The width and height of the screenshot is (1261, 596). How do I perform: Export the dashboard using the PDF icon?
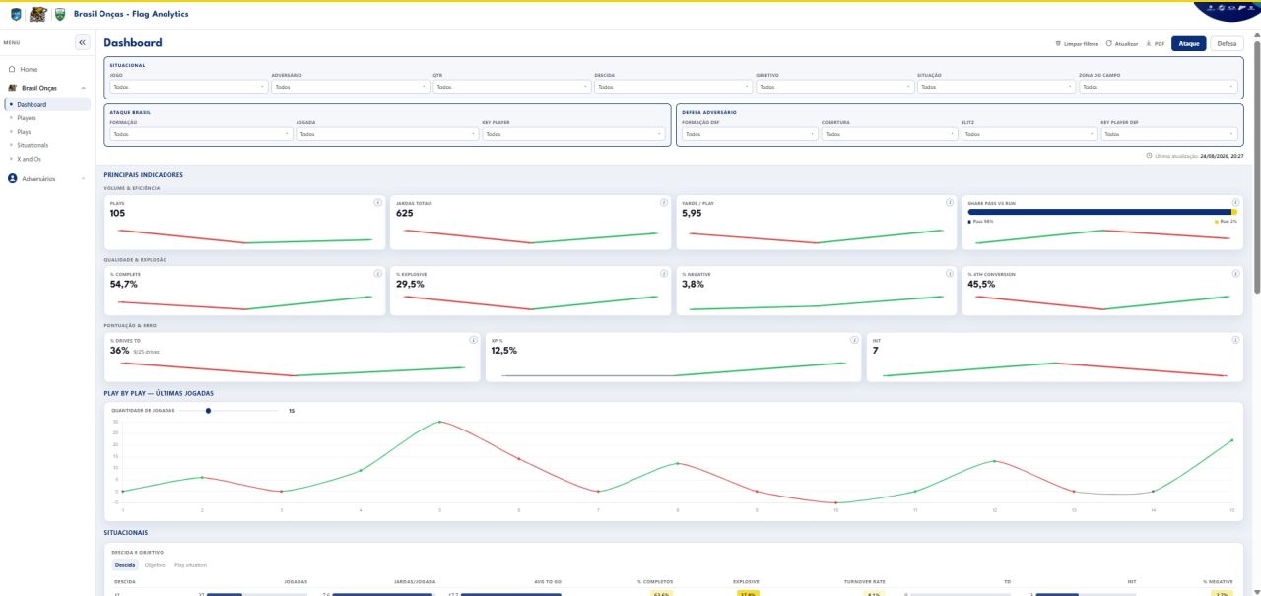[1149, 44]
